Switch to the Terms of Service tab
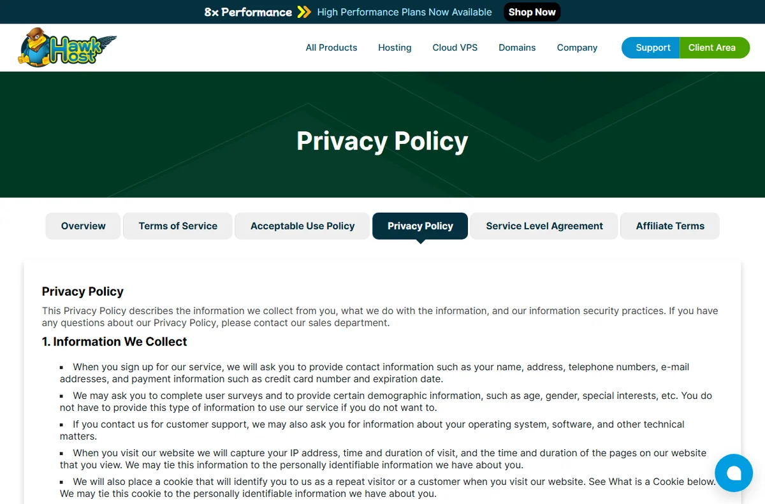Image resolution: width=765 pixels, height=504 pixels. (x=178, y=226)
